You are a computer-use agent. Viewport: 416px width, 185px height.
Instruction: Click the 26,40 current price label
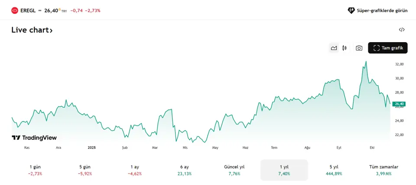[398, 104]
